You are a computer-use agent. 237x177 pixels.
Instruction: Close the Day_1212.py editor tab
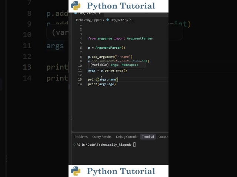100,14
